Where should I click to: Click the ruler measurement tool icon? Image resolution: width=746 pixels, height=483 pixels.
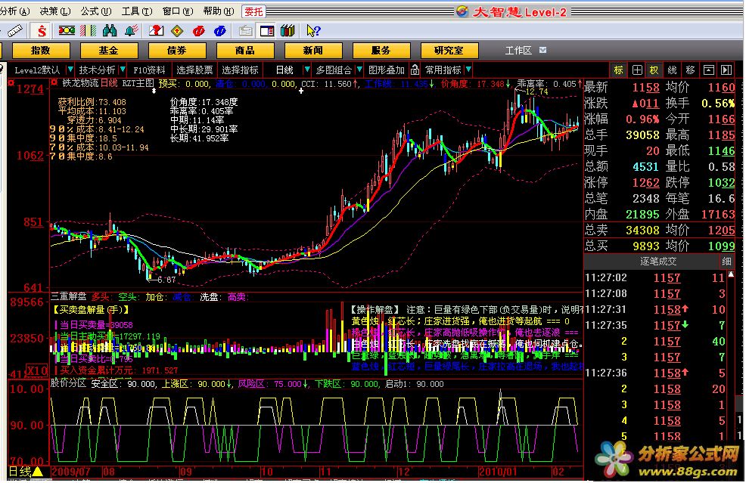coord(14,32)
